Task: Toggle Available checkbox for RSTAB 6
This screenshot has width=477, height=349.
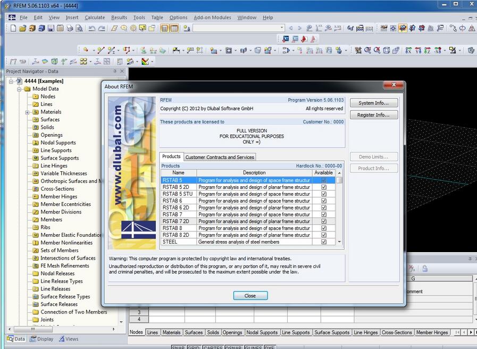Action: (x=324, y=201)
